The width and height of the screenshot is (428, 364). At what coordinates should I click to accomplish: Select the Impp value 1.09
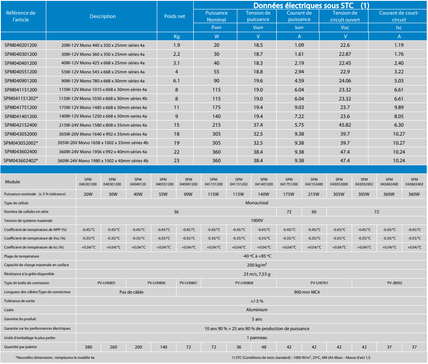299,45
